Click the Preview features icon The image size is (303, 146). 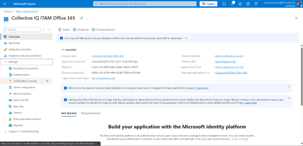pos(93,30)
